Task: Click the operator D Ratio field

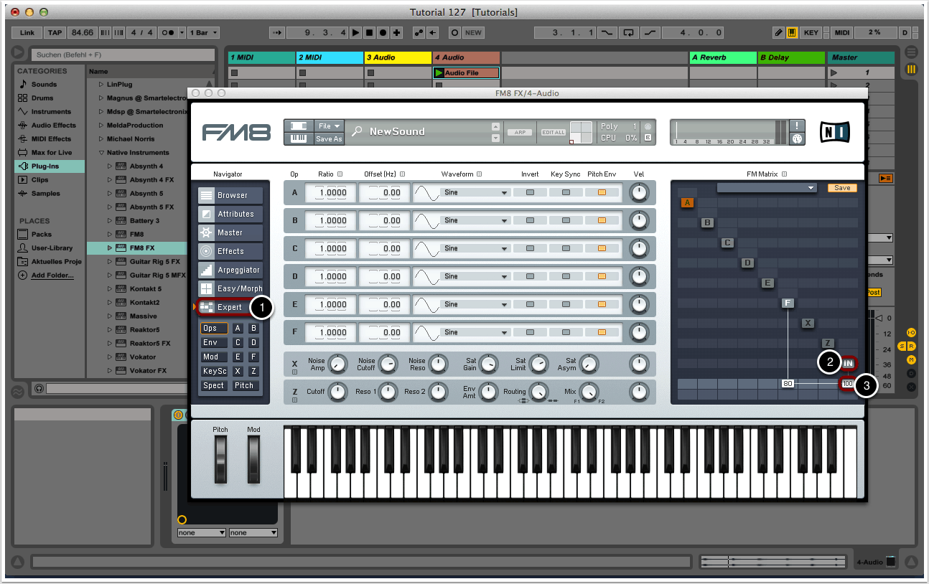Action: click(x=331, y=276)
